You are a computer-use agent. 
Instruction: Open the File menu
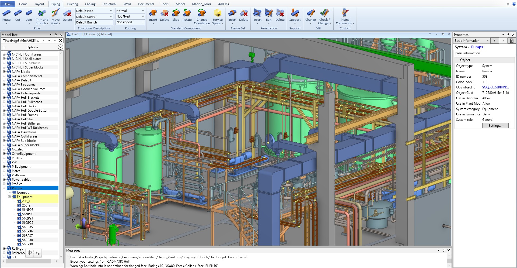tap(8, 4)
